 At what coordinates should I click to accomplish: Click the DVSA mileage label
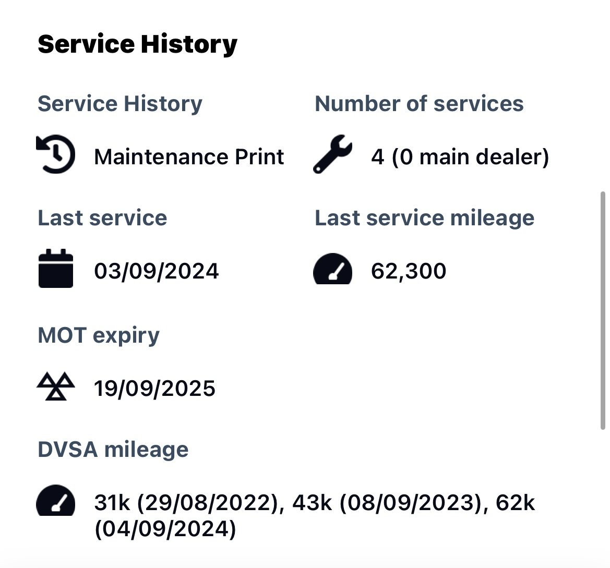[x=113, y=450]
